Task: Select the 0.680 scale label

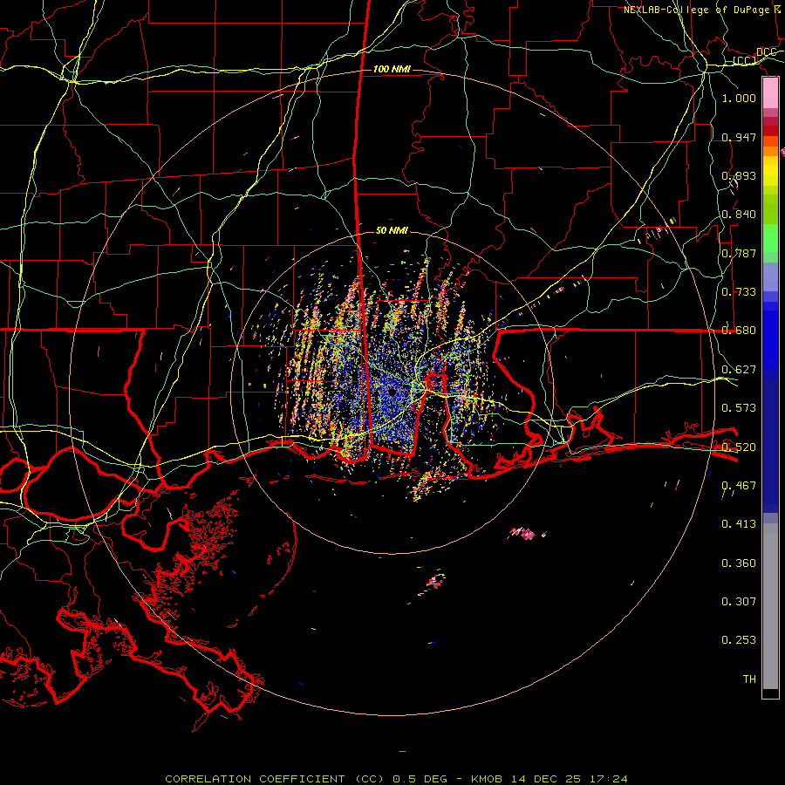Action: point(739,331)
